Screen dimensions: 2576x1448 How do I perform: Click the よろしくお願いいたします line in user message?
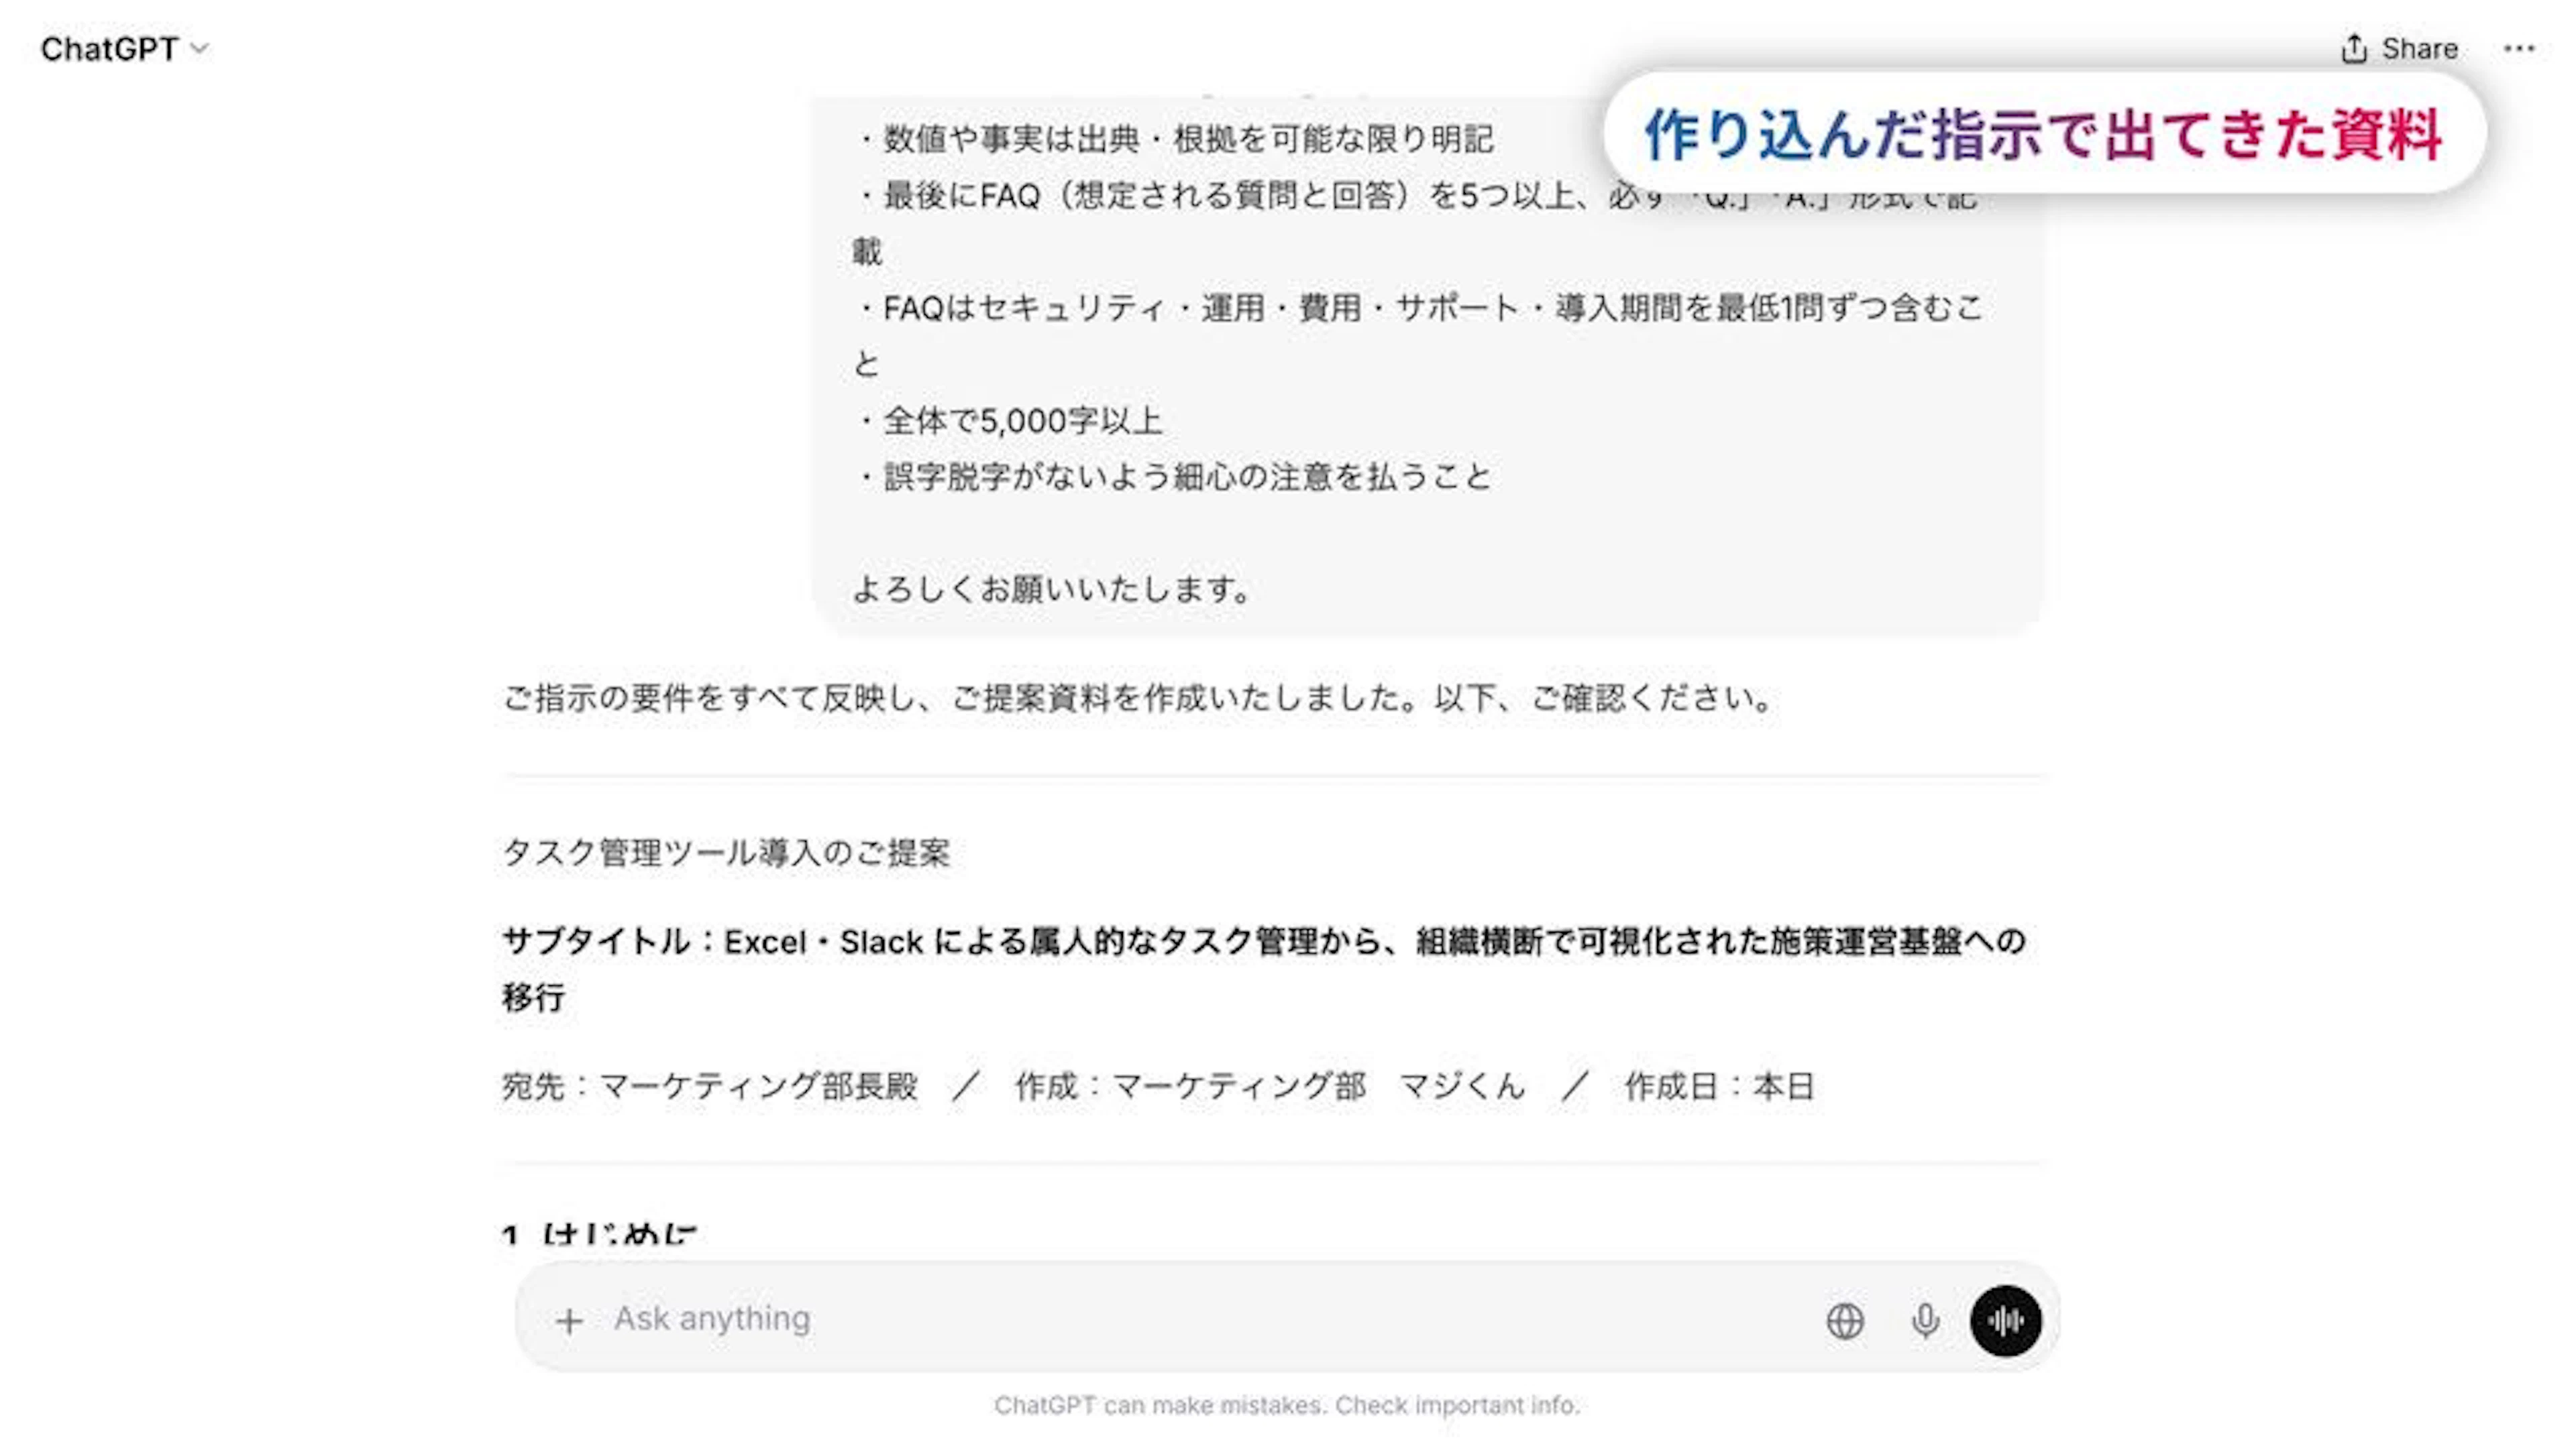point(1052,590)
